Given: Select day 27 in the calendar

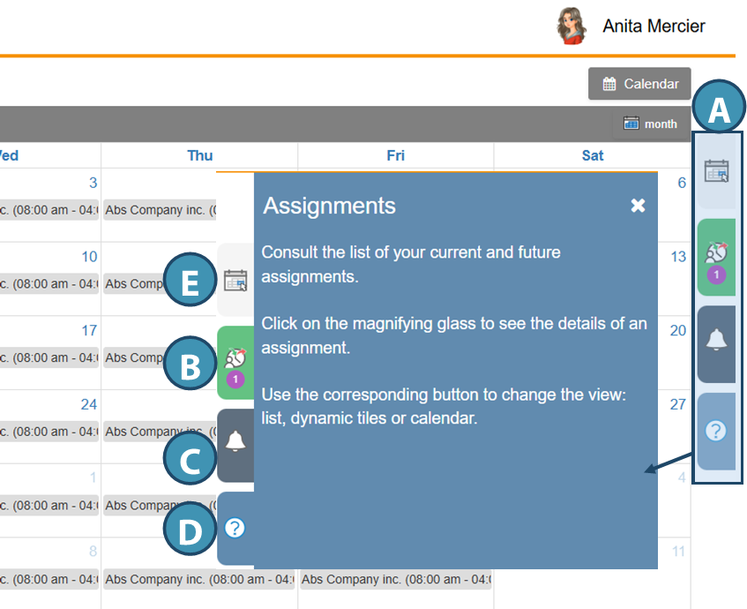Looking at the screenshot, I should (678, 404).
